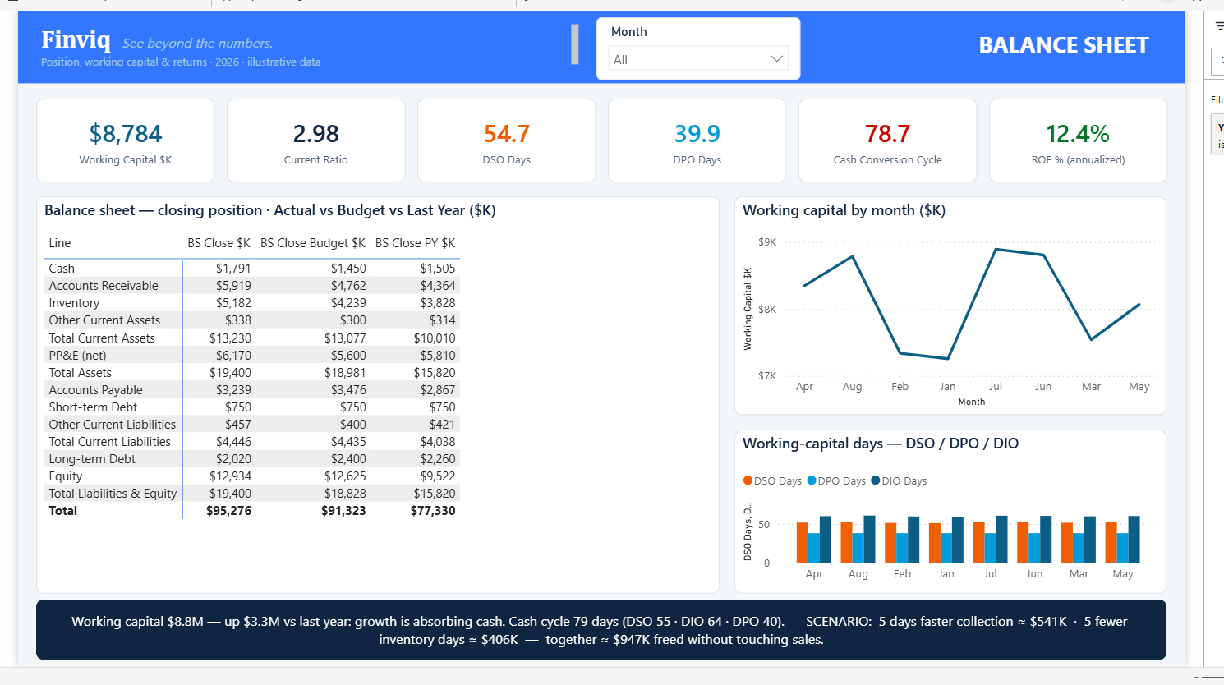Sort table by BS Close $K header
Screen dimensions: 1224x685
[x=219, y=243]
